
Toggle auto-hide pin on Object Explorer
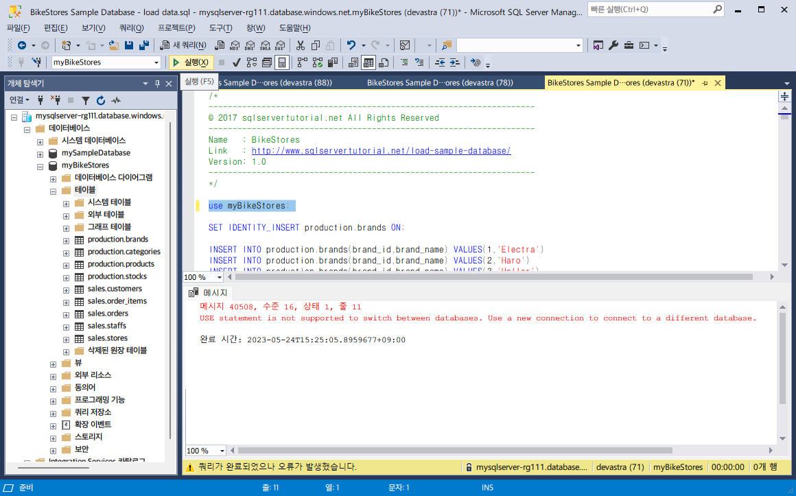[157, 84]
